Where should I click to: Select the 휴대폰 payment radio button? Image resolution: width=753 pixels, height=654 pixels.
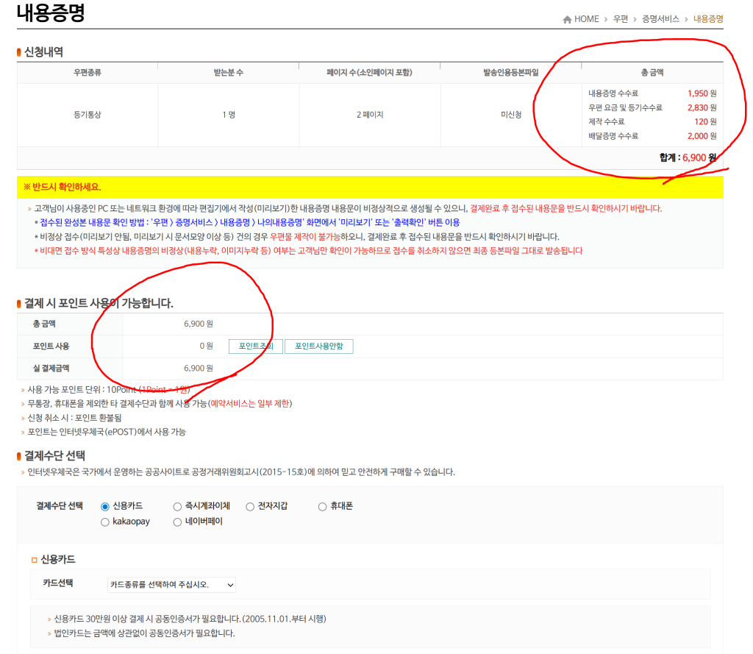point(322,506)
